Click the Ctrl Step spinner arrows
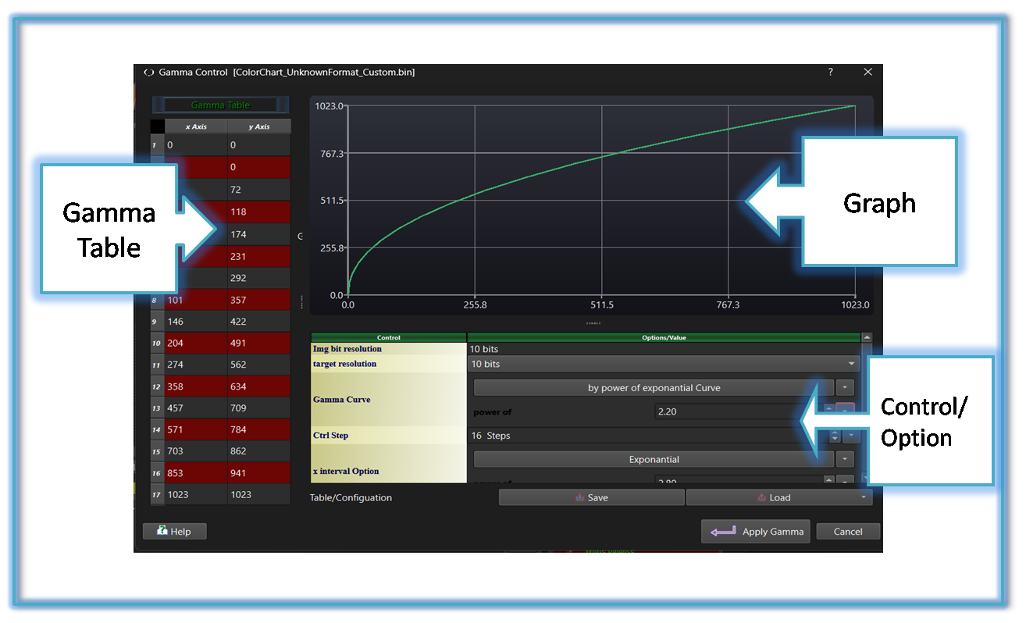This screenshot has height=623, width=1026. click(835, 436)
